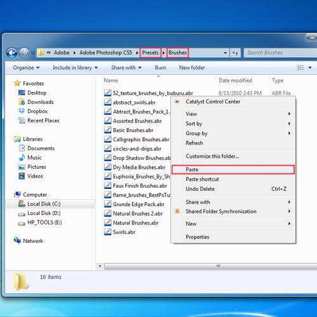The width and height of the screenshot is (317, 317).
Task: Click the HP_TOOLS (E:) drive icon
Action: 22,223
